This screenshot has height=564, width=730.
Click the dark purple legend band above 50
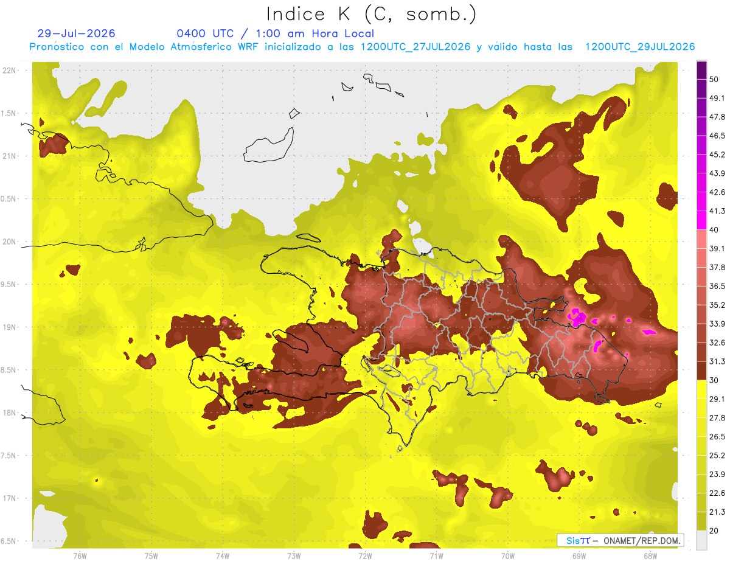click(702, 71)
